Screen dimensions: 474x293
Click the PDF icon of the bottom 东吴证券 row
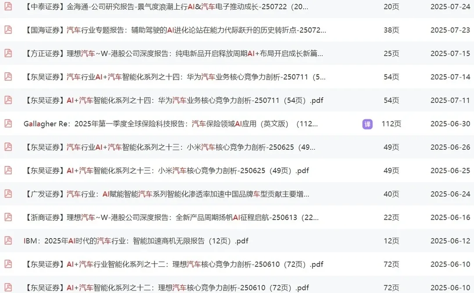coord(7,287)
